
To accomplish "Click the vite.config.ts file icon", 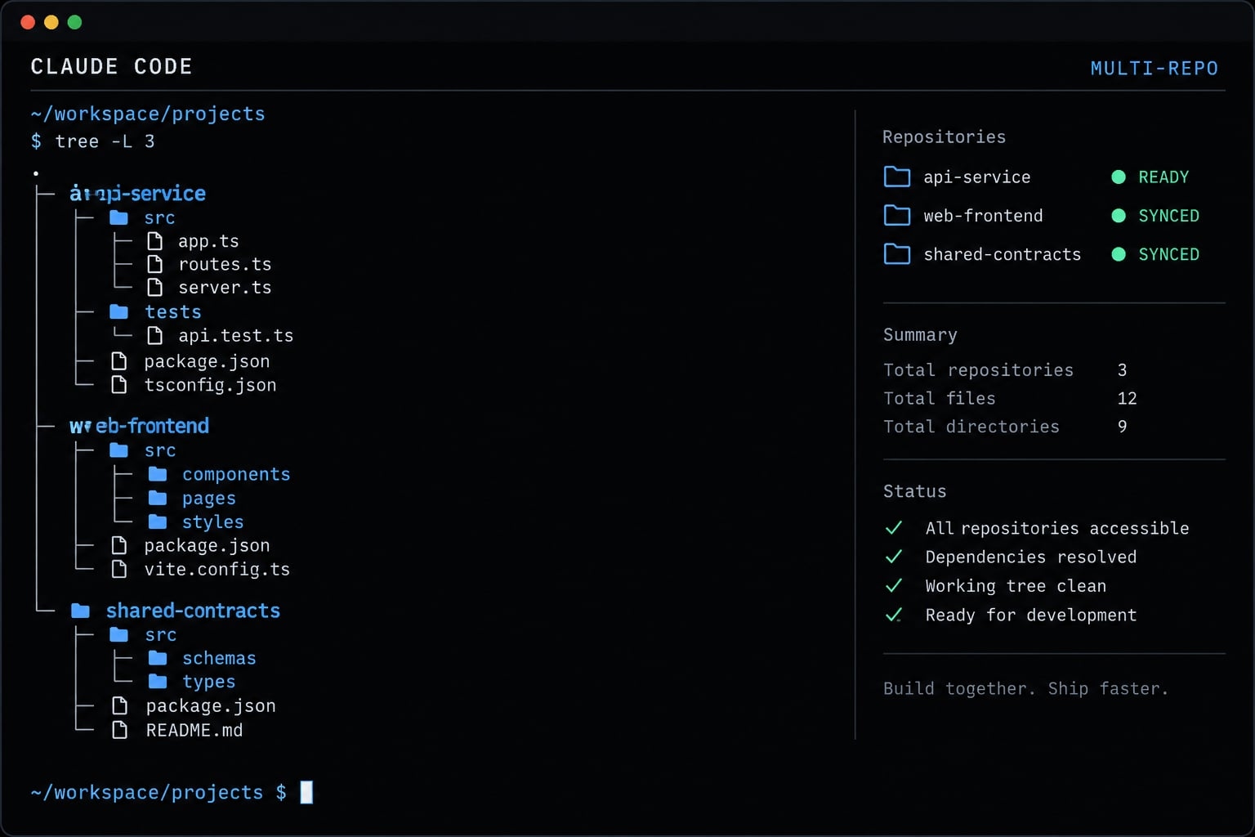I will click(x=119, y=569).
